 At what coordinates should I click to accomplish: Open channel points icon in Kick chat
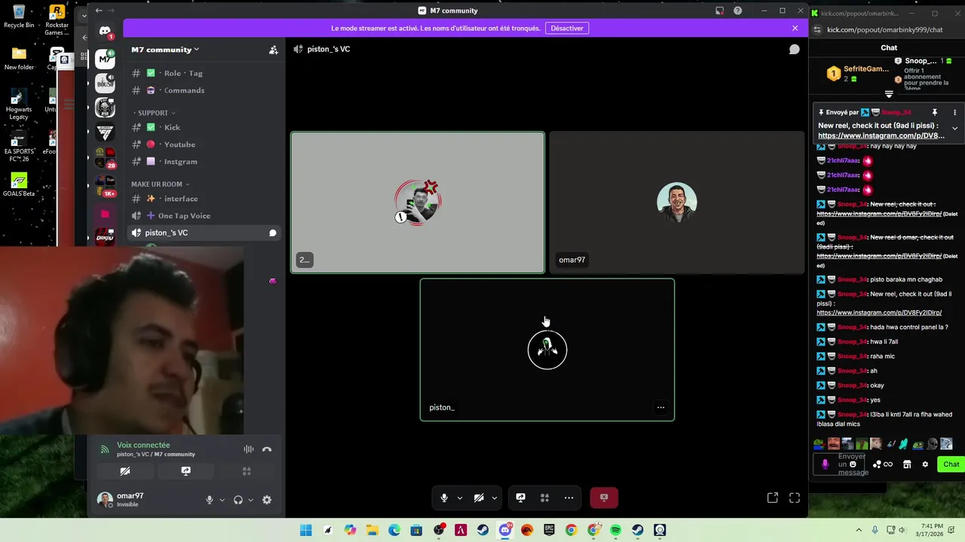pos(882,464)
